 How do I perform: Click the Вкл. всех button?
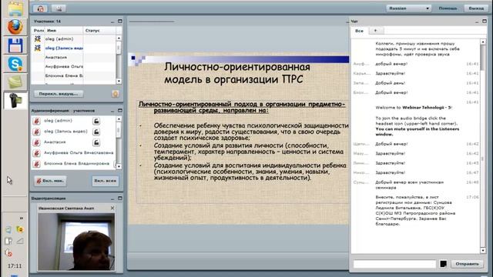[x=105, y=181]
